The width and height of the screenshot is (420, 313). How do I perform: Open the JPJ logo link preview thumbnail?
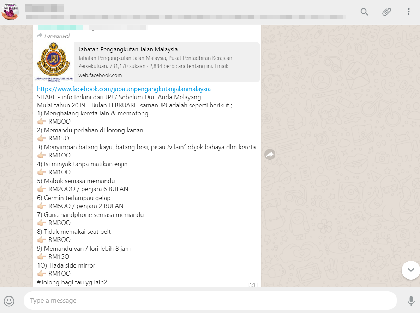[54, 62]
